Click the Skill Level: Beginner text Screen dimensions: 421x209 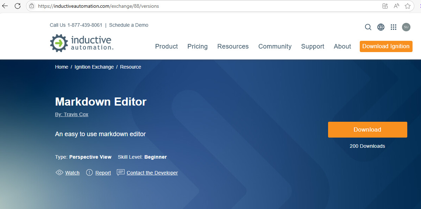[x=142, y=157]
